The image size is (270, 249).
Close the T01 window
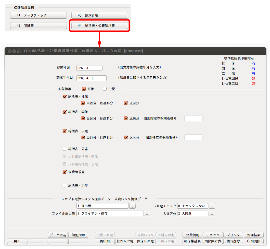click(10, 51)
